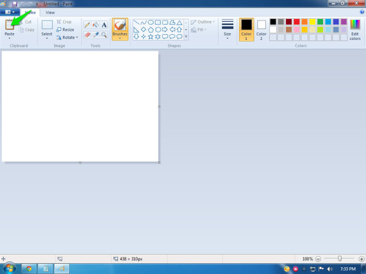Click the zoom out minus button
The width and height of the screenshot is (366, 274).
318,259
